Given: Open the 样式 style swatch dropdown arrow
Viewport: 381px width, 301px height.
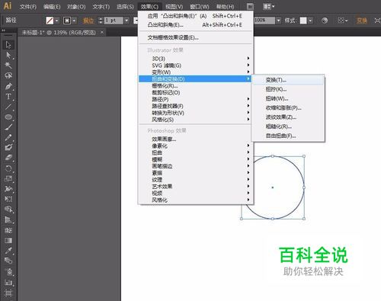Looking at the screenshot, I should 310,21.
